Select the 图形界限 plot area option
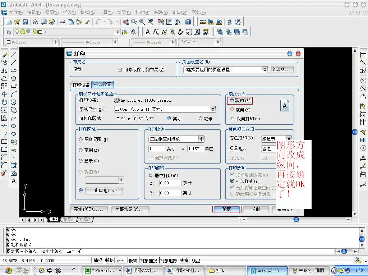Viewport: 368px width, 276px height. tap(80, 139)
